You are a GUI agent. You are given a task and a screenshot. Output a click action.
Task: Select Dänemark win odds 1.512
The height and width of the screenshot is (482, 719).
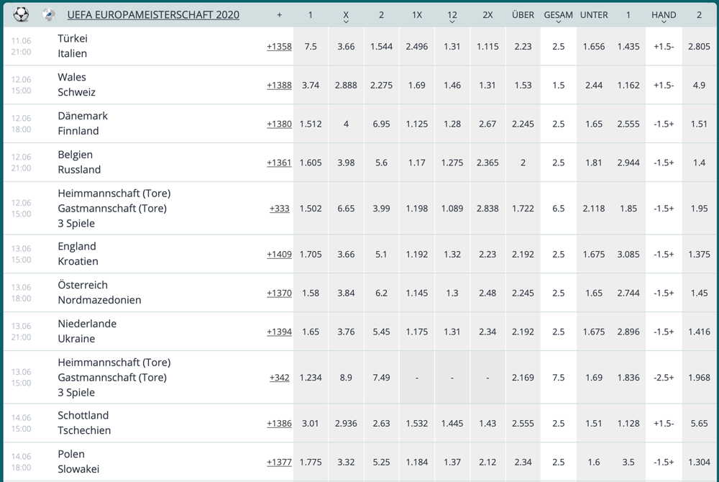pyautogui.click(x=311, y=124)
